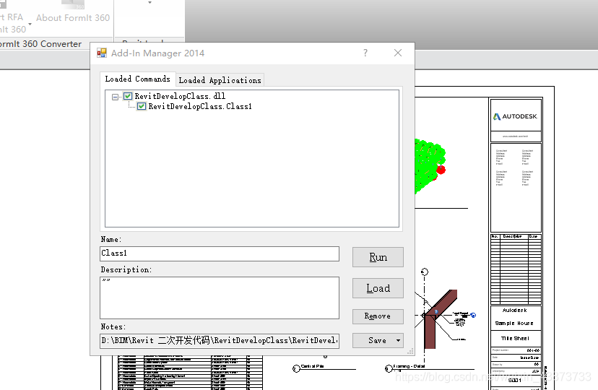Viewport: 598px width, 390px height.
Task: Click the Notes field with the file path
Action: (220, 340)
